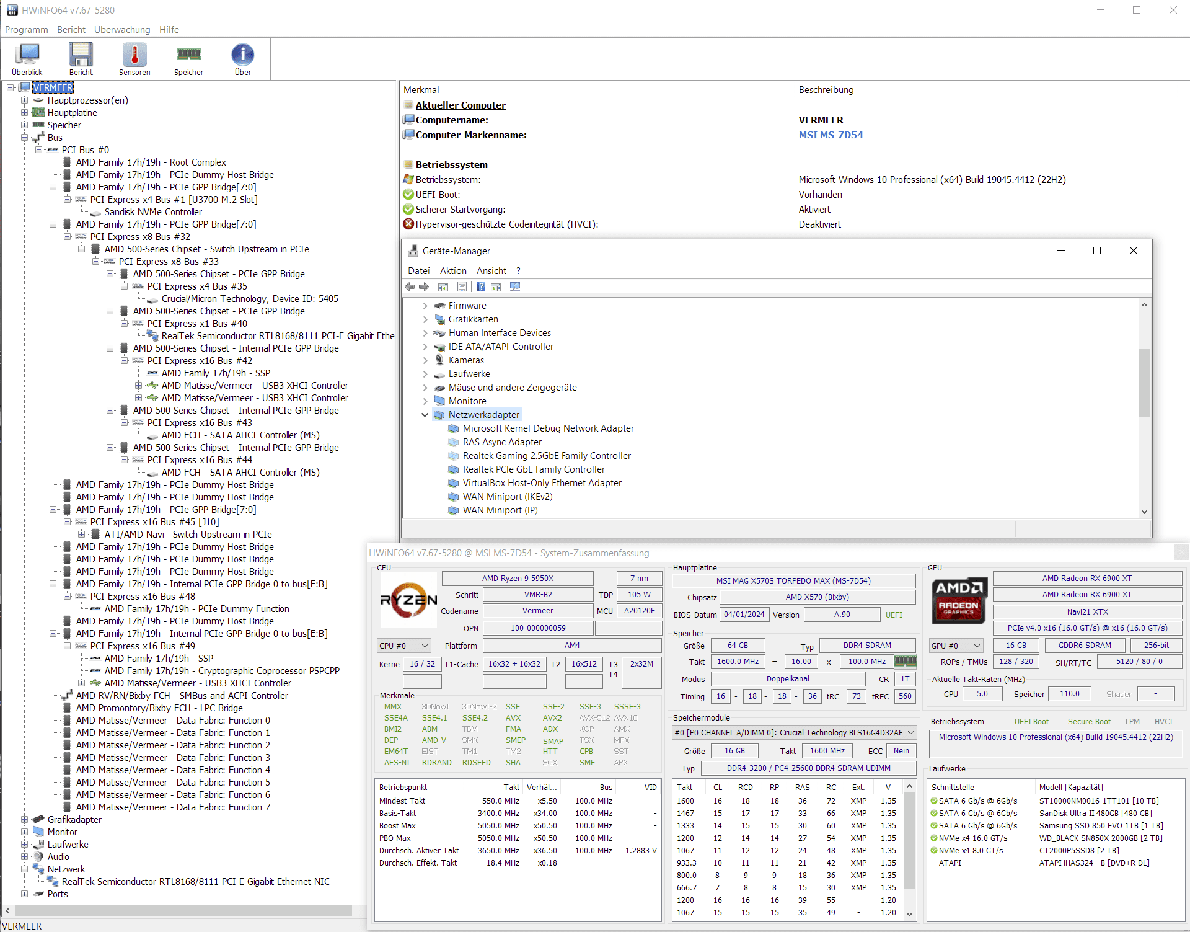Viewport: 1190px width, 932px height.
Task: Click the AMD Radeon Graphics logo
Action: [x=959, y=600]
